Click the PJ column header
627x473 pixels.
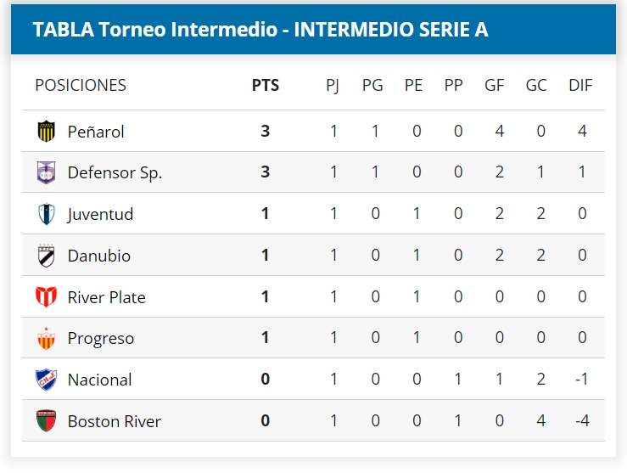pos(333,85)
